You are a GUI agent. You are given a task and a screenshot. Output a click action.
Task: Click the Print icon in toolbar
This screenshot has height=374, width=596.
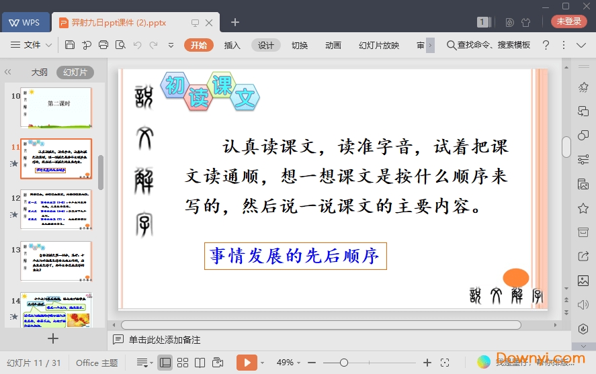(103, 45)
